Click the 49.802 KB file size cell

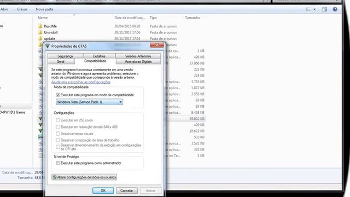tap(197, 119)
